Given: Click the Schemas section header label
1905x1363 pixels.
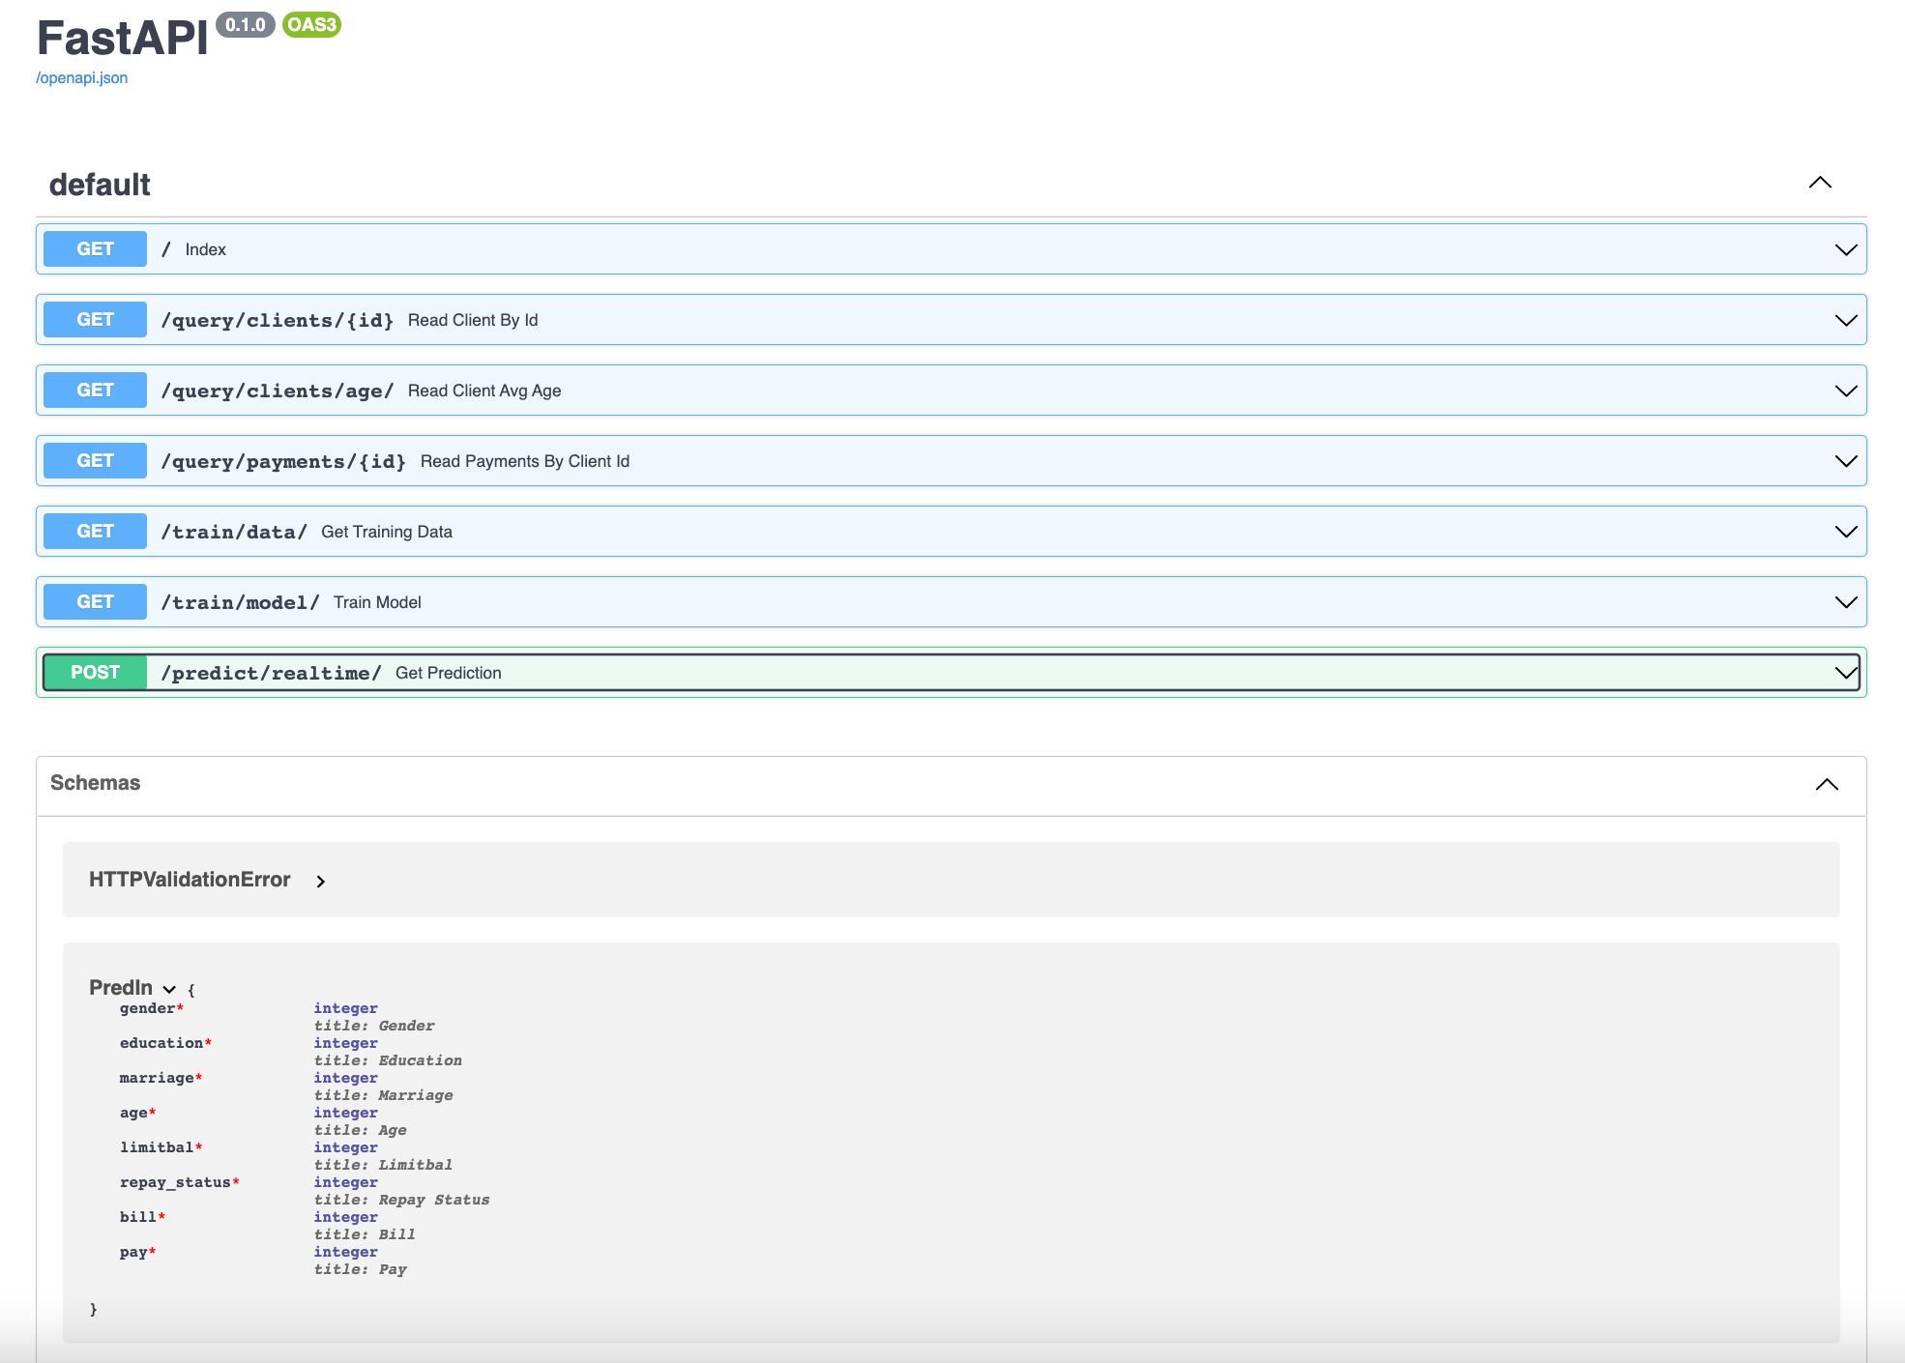Looking at the screenshot, I should pyautogui.click(x=95, y=784).
